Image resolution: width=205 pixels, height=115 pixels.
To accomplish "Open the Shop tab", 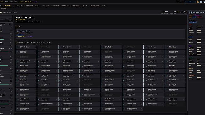I will coord(38,6).
